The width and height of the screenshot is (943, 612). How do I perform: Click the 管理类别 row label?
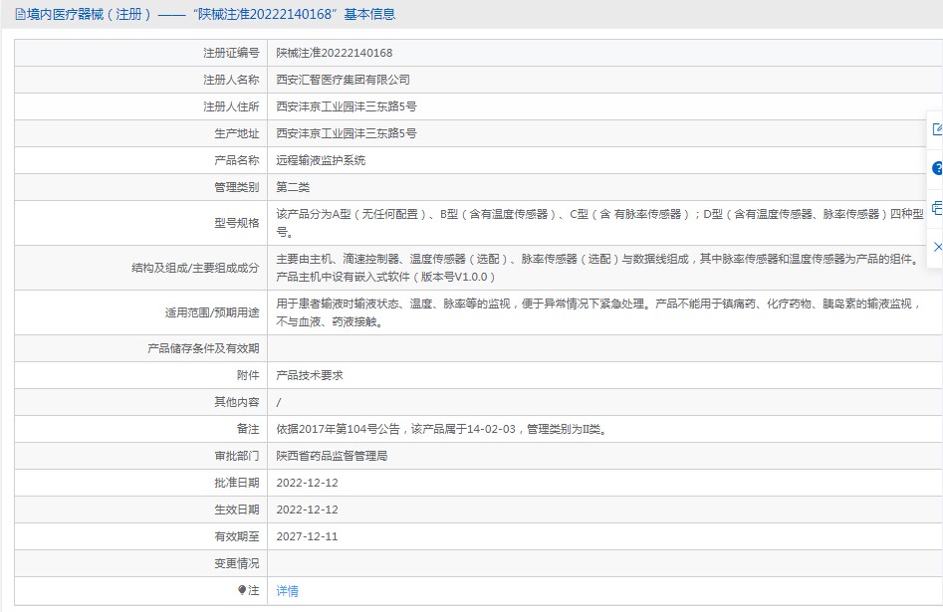(236, 187)
